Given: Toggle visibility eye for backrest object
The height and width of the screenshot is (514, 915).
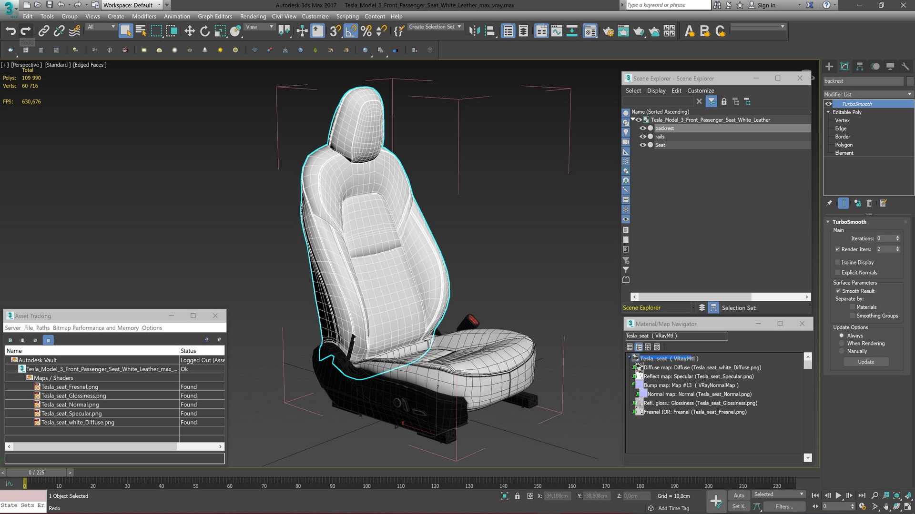Looking at the screenshot, I should [x=643, y=128].
